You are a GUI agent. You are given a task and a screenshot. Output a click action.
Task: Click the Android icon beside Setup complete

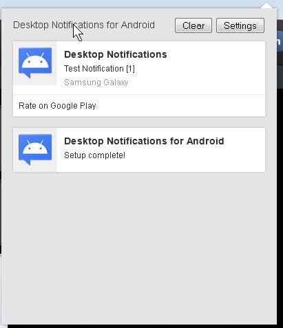[35, 150]
